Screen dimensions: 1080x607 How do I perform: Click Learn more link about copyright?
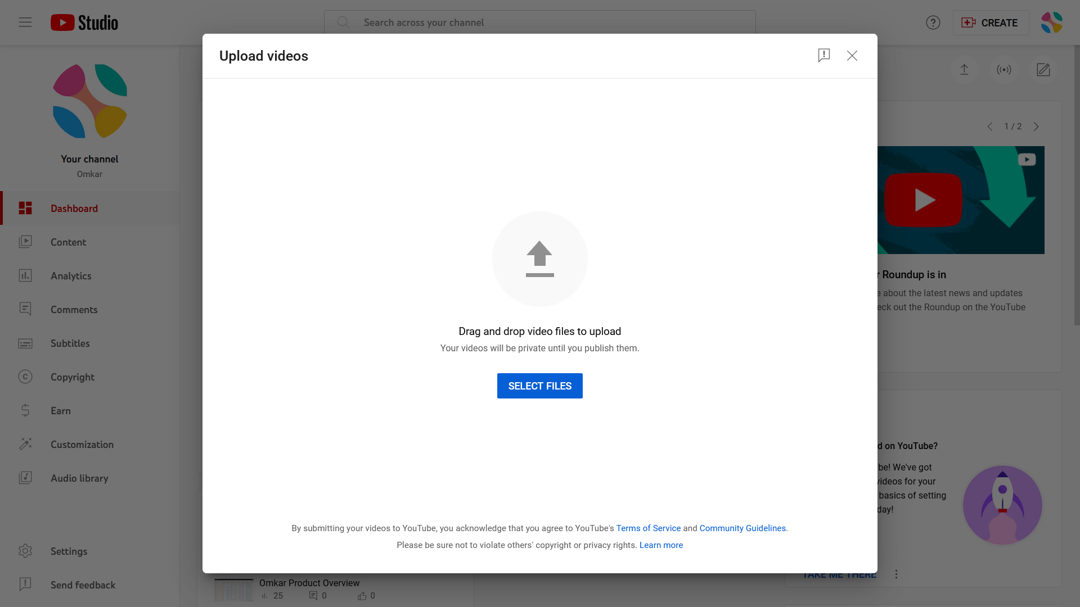[661, 545]
